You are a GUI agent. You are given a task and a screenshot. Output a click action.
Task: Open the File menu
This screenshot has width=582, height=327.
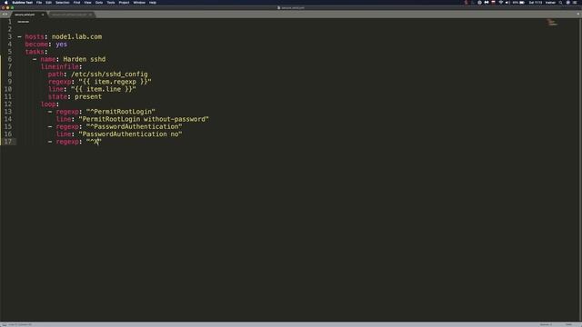(x=39, y=3)
